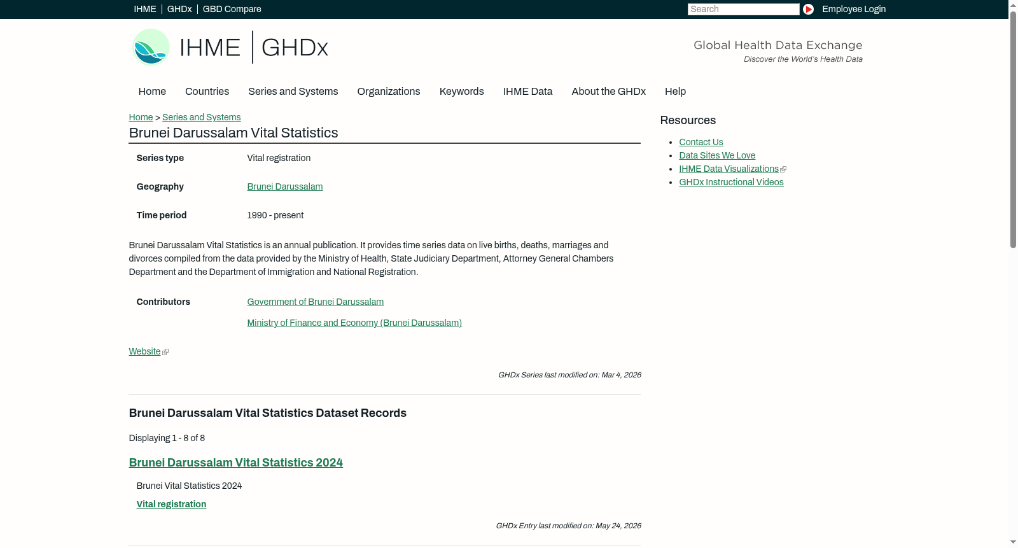This screenshot has height=548, width=1018.
Task: Click Series and Systems breadcrumb
Action: point(201,117)
